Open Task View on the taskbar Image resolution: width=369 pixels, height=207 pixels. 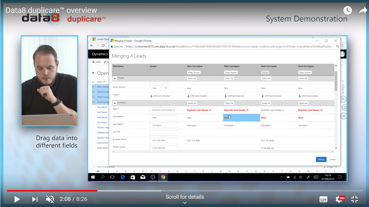(112, 177)
